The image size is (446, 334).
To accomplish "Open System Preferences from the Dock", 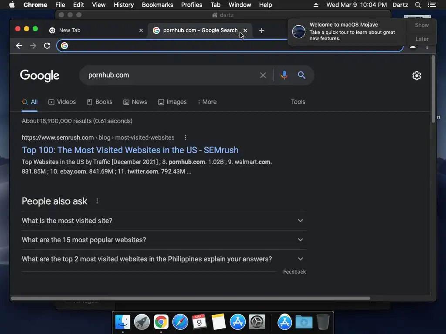I will point(257,322).
